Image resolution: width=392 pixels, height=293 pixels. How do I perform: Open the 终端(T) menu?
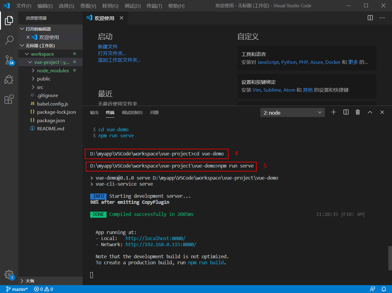tap(154, 6)
